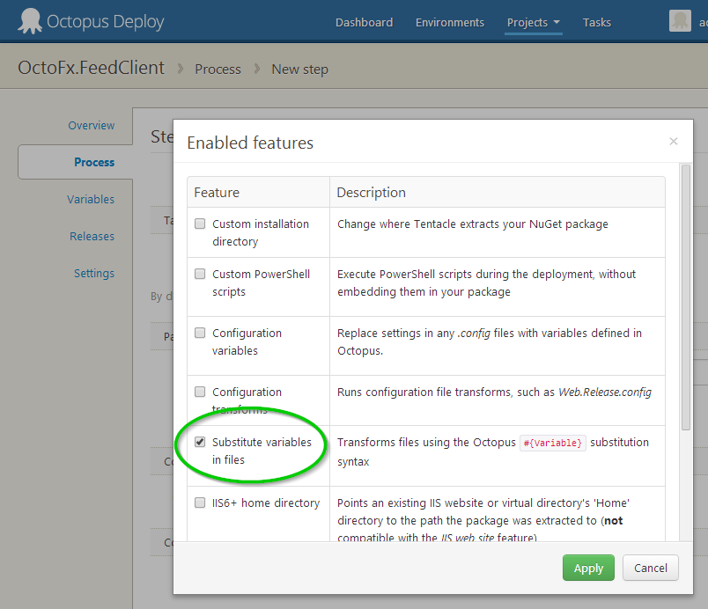This screenshot has height=609, width=708.
Task: Go to the Tasks page
Action: click(596, 22)
